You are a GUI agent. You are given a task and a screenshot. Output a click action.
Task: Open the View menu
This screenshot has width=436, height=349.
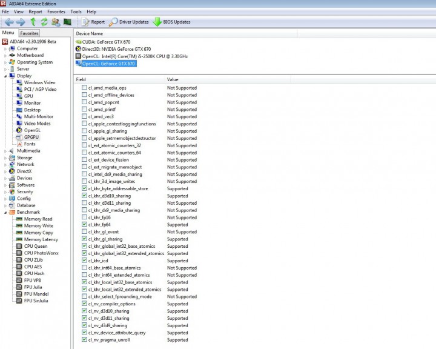tap(19, 12)
